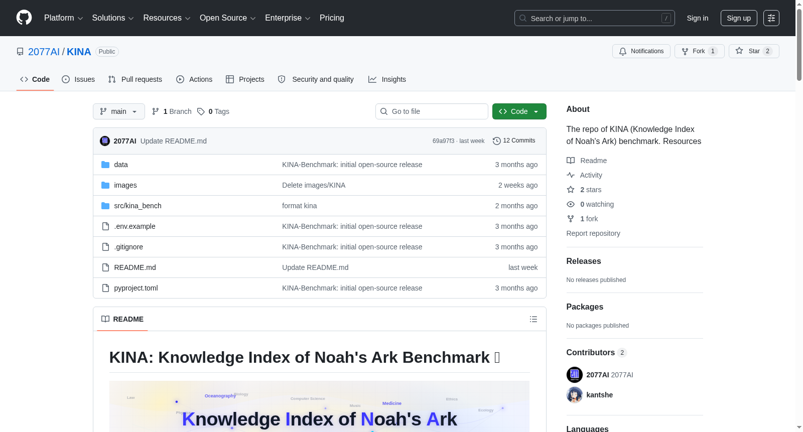Open the README outline icon
803x432 pixels.
[533, 319]
